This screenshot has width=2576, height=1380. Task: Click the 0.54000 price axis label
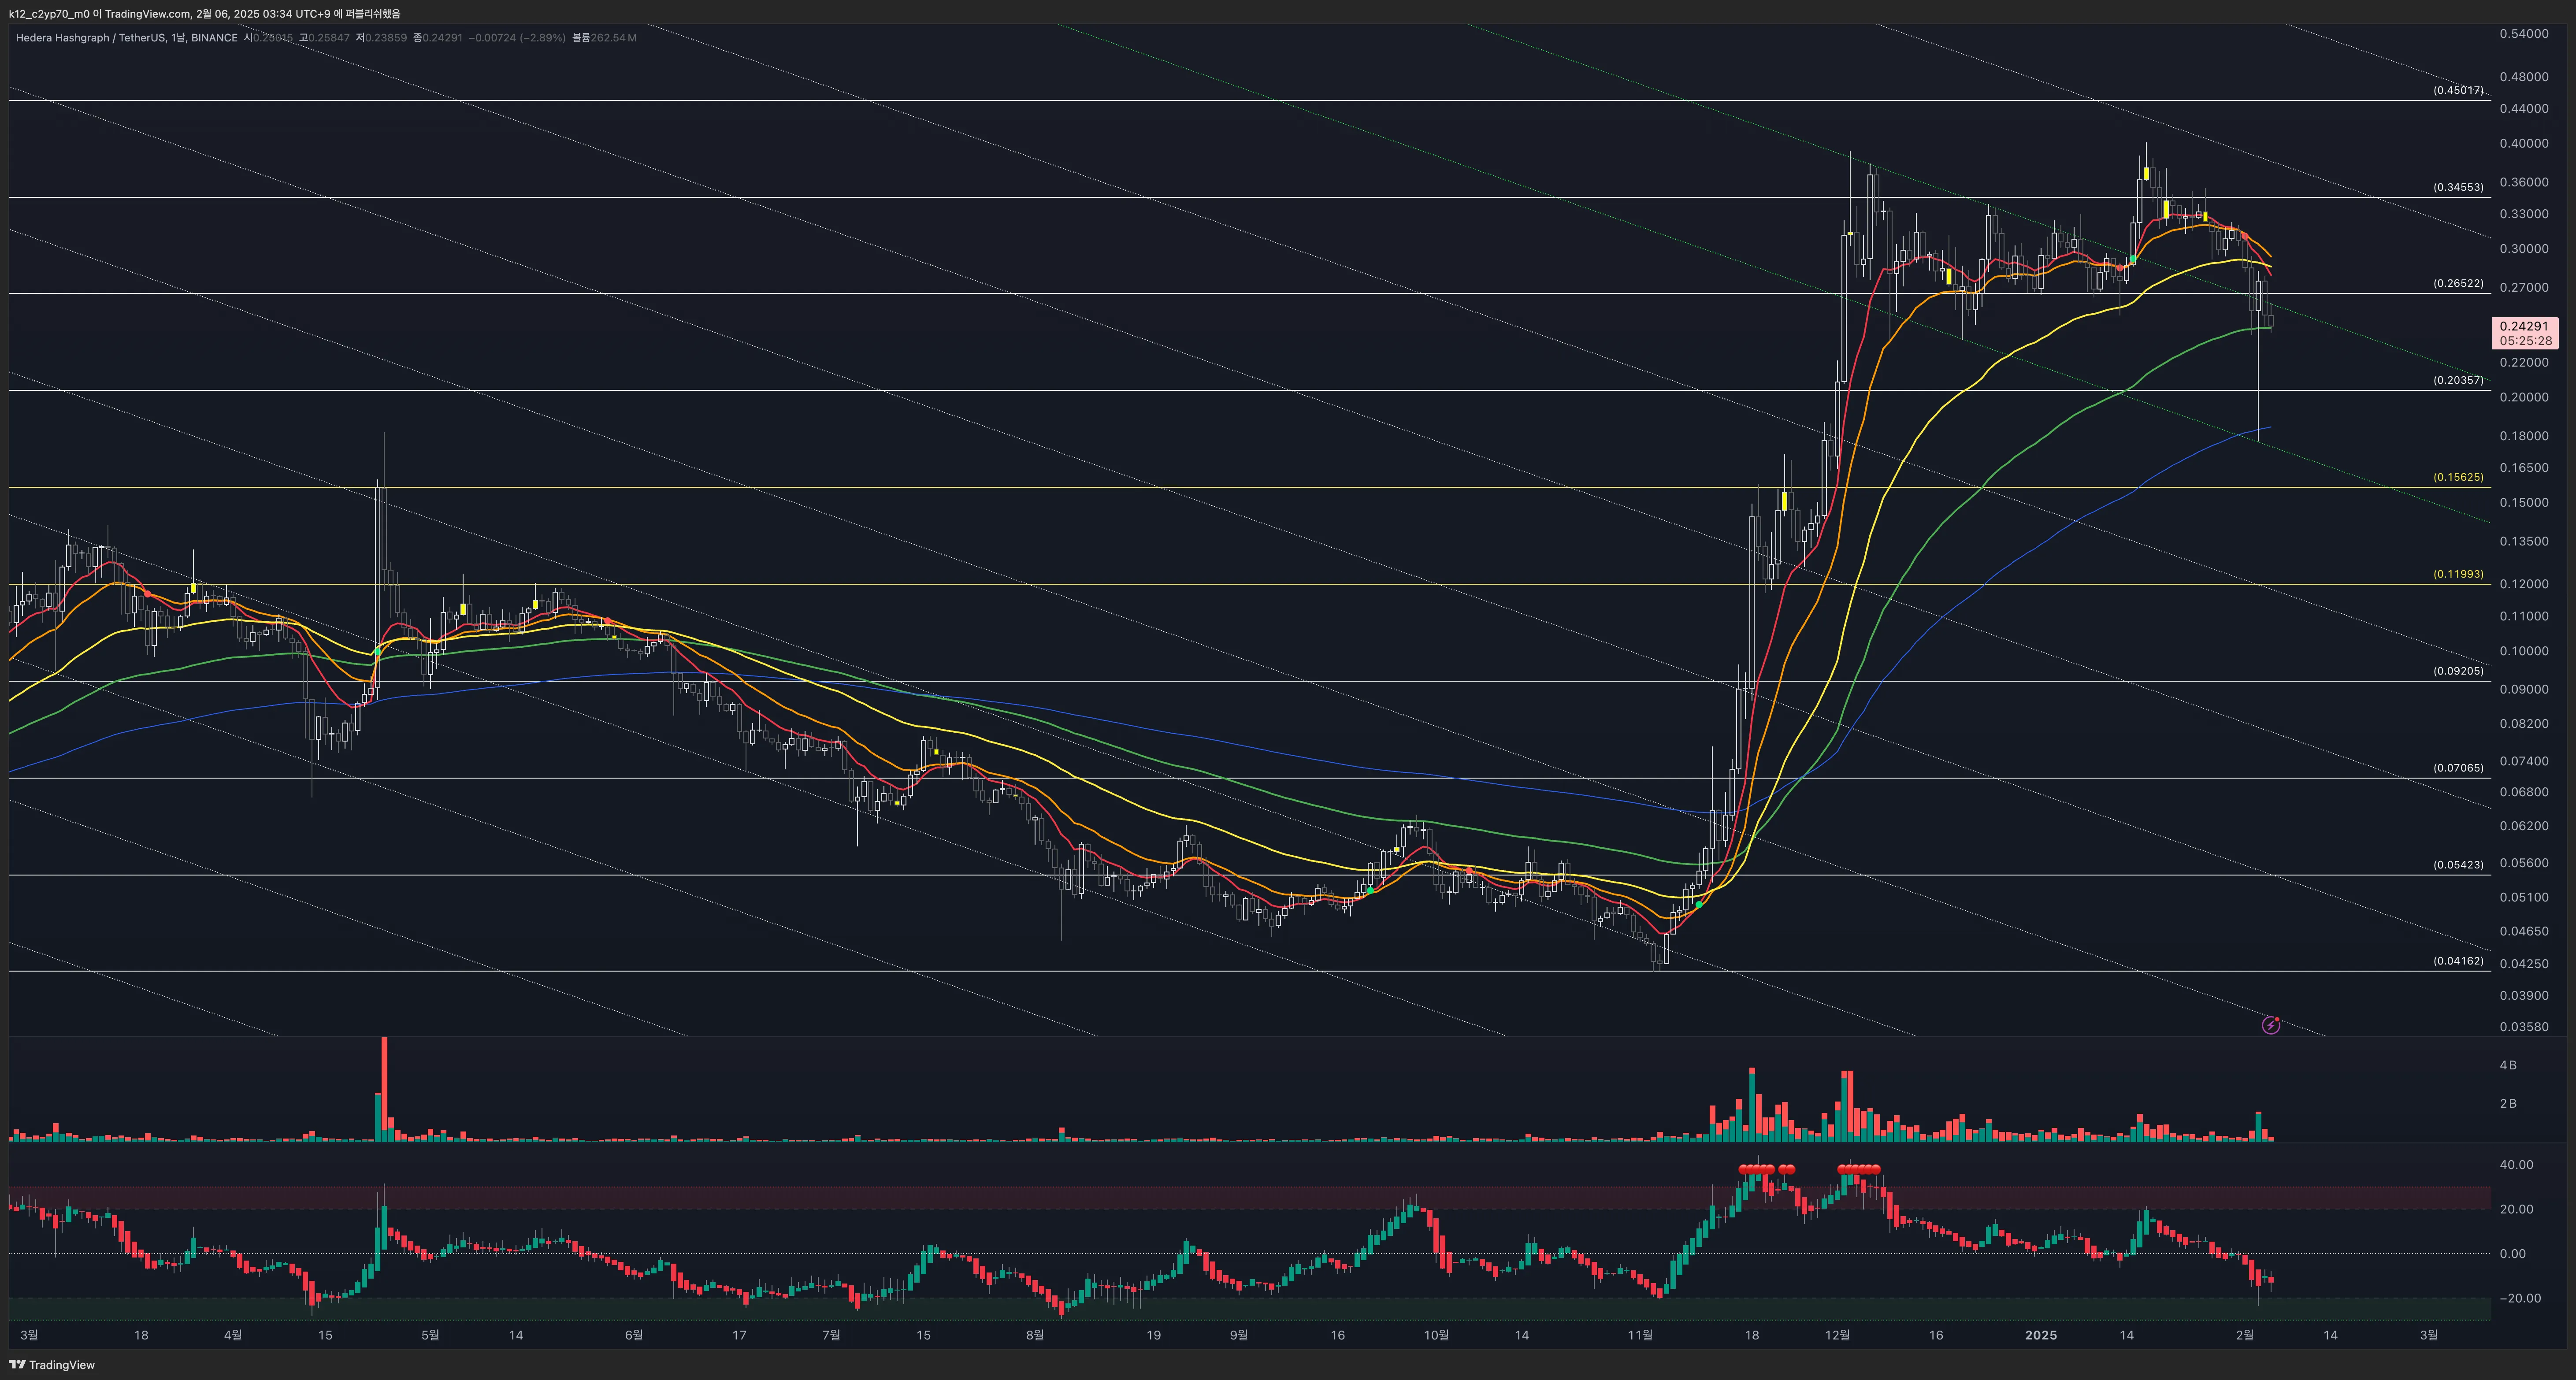pyautogui.click(x=2524, y=34)
